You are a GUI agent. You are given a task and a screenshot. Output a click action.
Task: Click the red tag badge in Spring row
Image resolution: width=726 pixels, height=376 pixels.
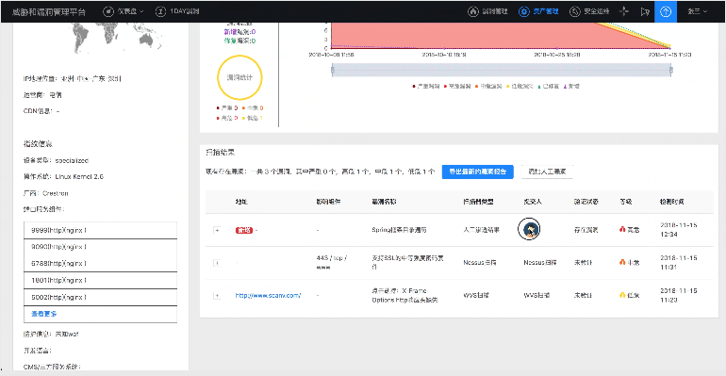244,230
